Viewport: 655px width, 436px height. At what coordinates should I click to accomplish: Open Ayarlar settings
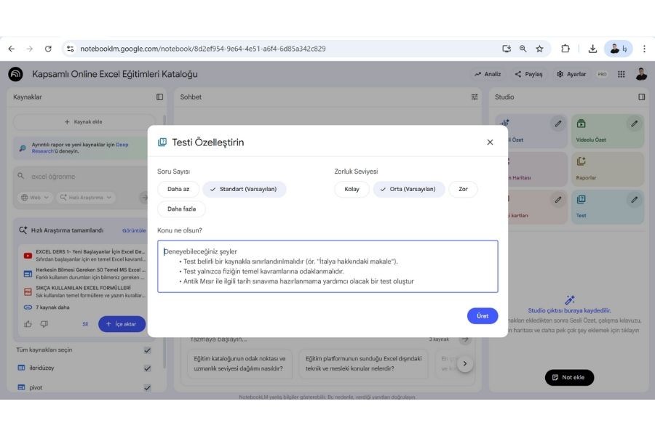tap(571, 74)
